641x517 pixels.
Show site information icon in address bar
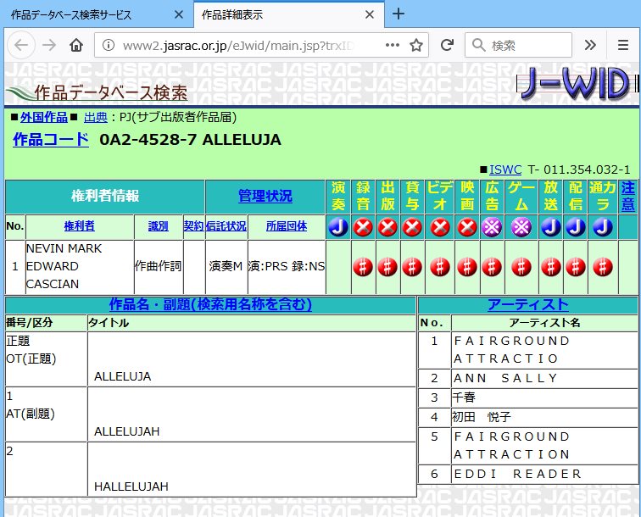(109, 45)
